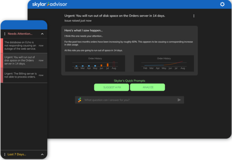The height and width of the screenshot is (160, 232).
Task: Click the urgent disk space issue title
Action: (x=115, y=16)
